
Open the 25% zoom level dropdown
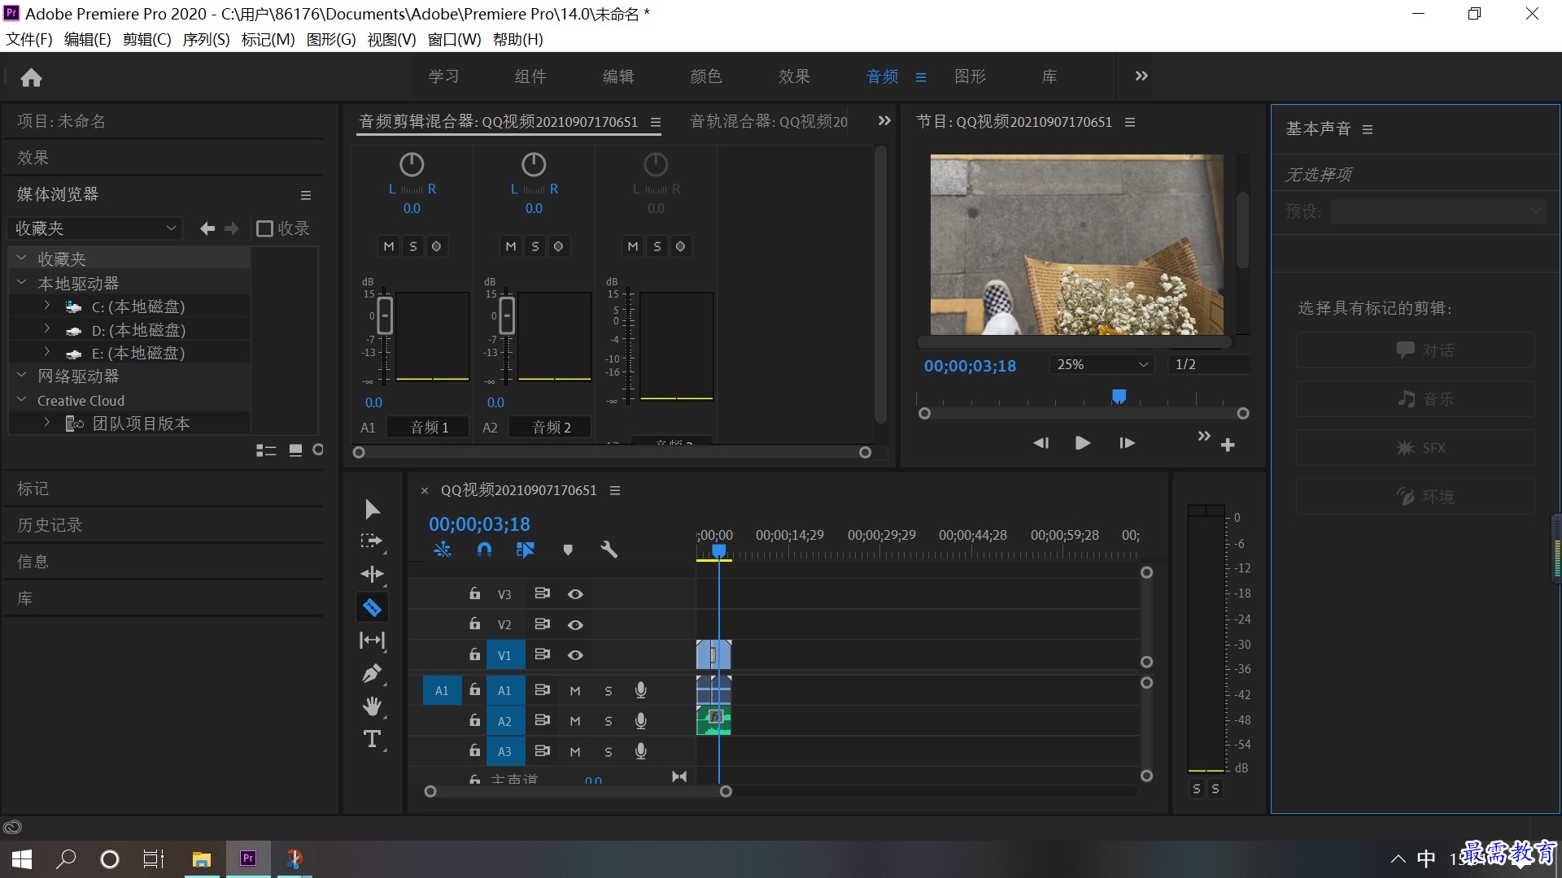click(x=1103, y=364)
